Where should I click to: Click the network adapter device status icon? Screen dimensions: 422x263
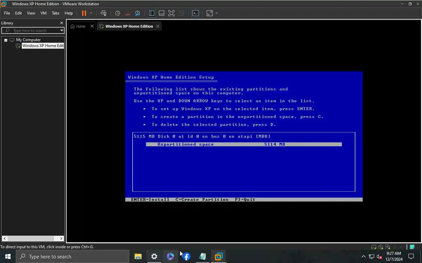click(x=388, y=247)
